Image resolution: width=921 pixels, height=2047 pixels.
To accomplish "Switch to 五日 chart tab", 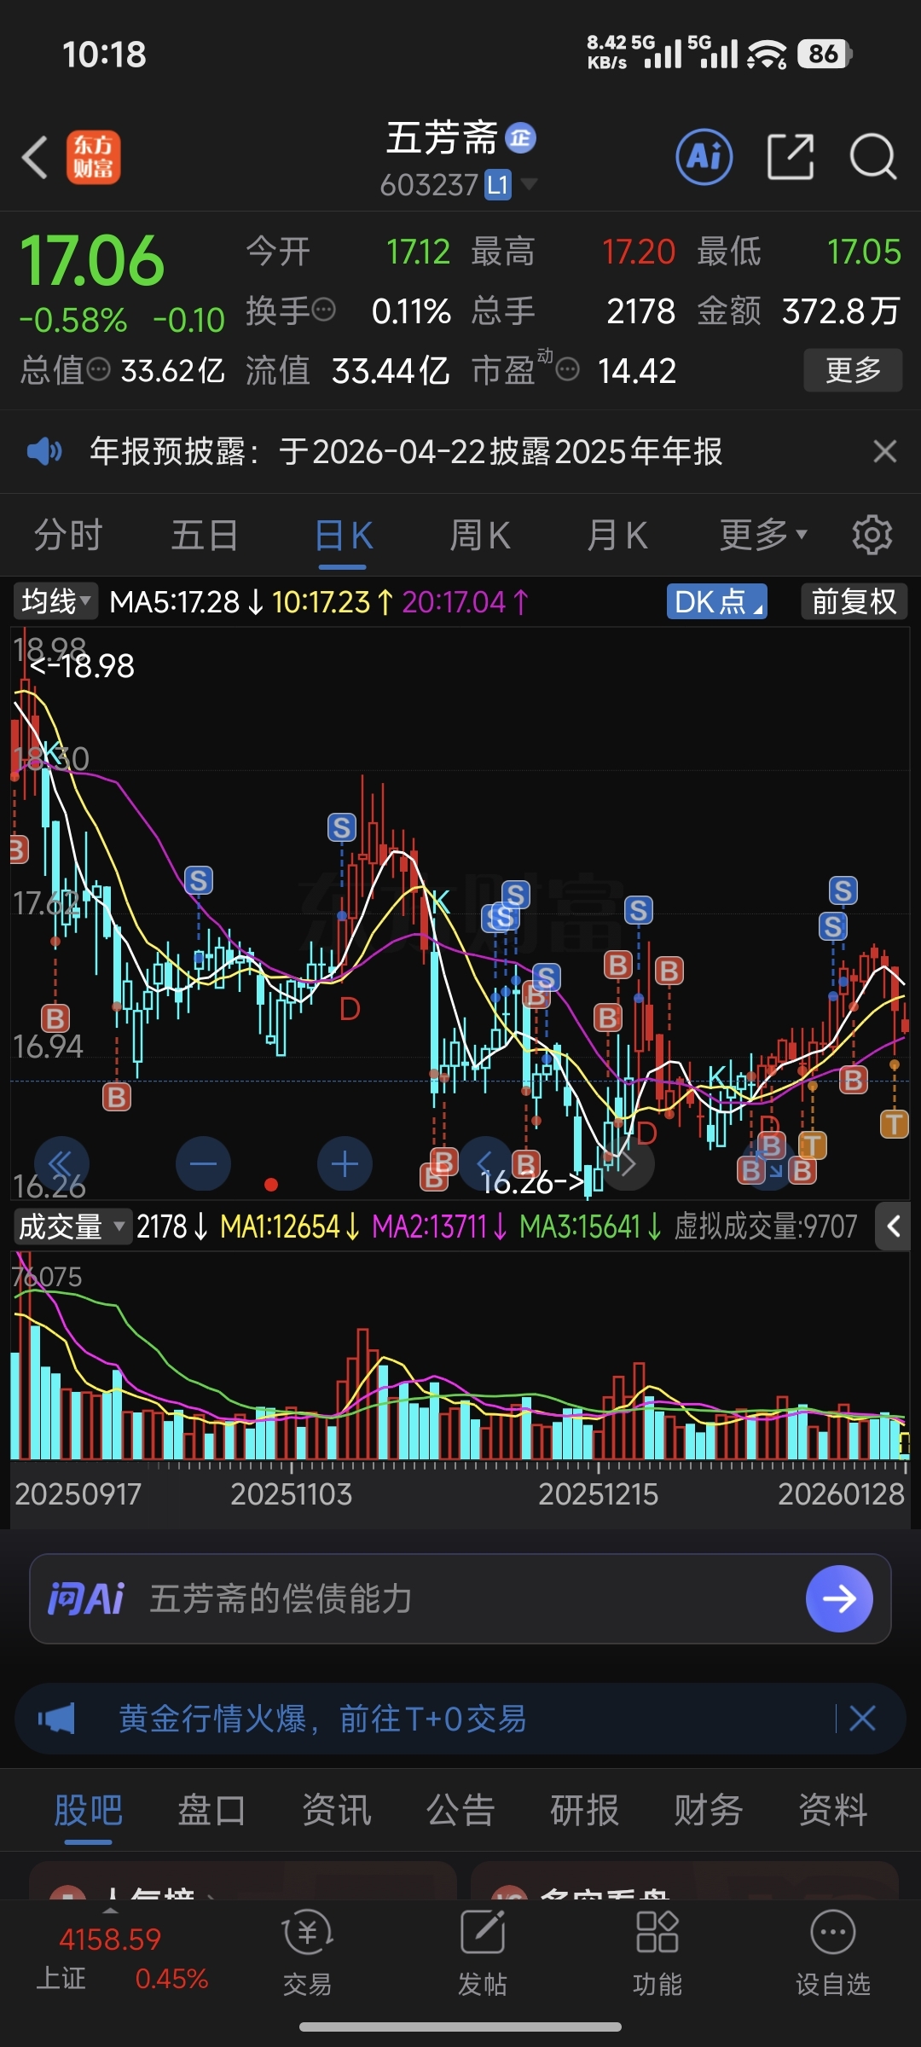I will (x=205, y=535).
